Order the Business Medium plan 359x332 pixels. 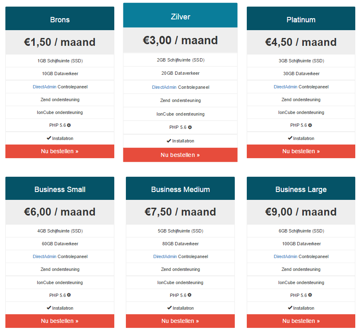tap(180, 321)
